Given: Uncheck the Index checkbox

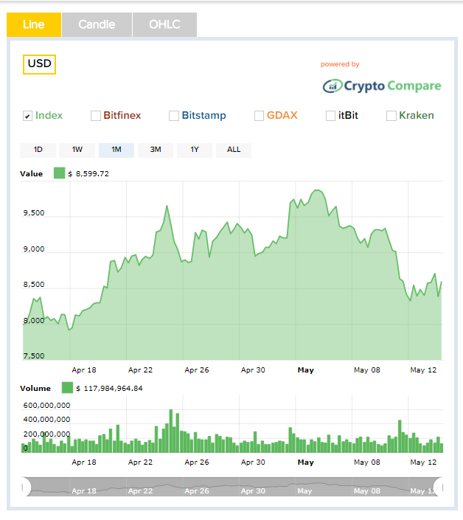Looking at the screenshot, I should click(x=27, y=116).
